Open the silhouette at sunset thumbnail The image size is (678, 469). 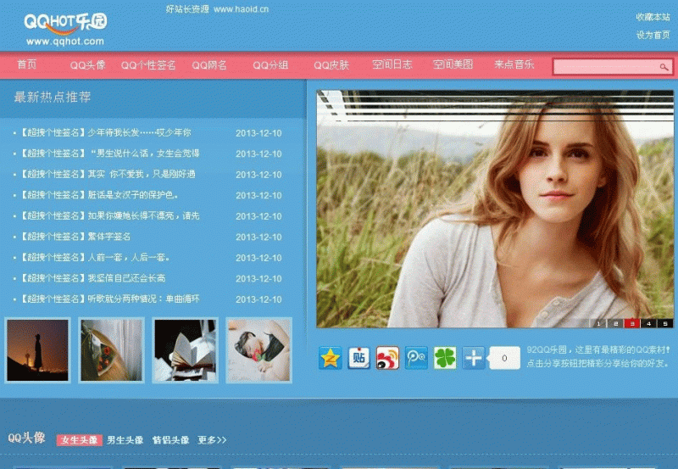(x=37, y=350)
